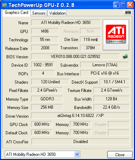Minimize the GPU-Z window
This screenshot has width=135, height=160.
coord(116,5)
